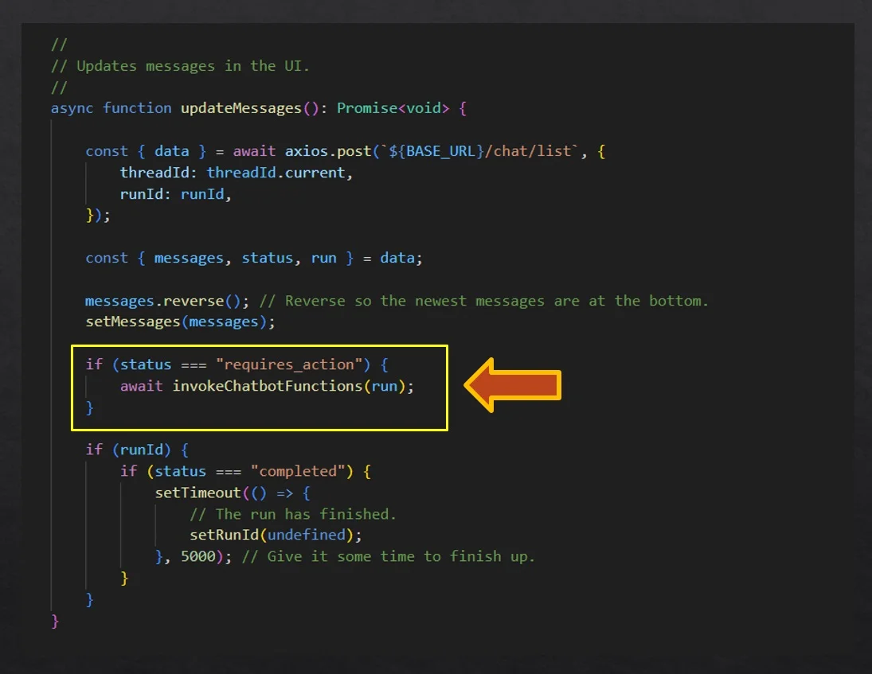Click the setMessages function call
The width and height of the screenshot is (872, 674).
coord(180,322)
